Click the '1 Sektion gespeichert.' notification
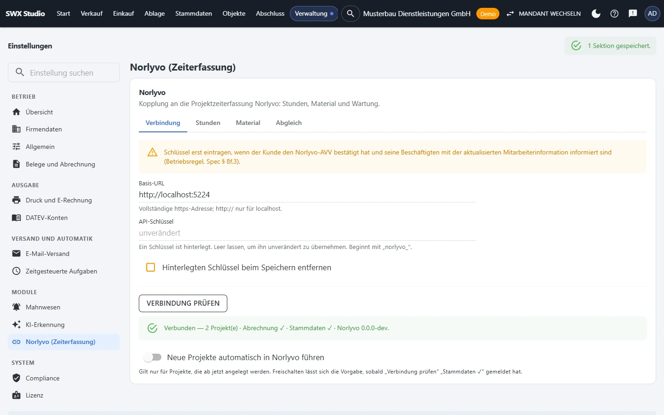 610,46
